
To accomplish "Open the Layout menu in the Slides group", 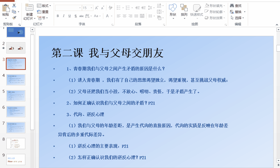I will tap(44, 5).
